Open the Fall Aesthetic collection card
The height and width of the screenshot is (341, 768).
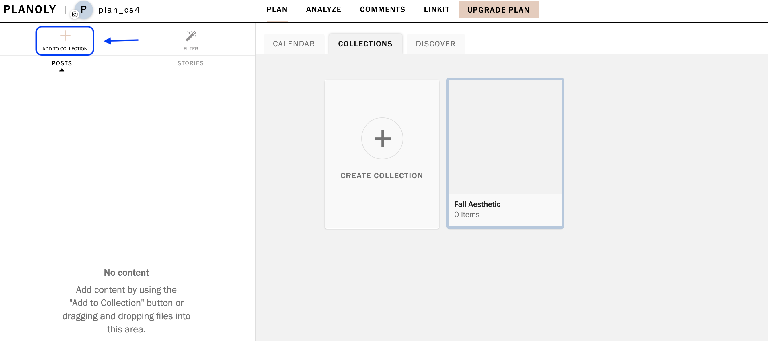click(x=505, y=153)
